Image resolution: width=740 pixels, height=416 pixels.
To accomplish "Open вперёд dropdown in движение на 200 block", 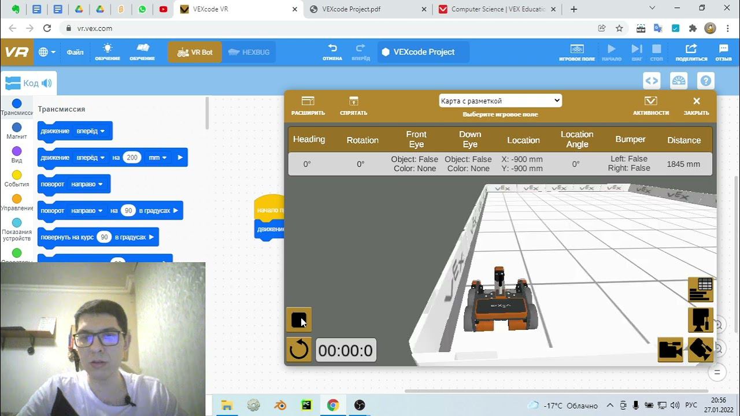I will [x=91, y=157].
